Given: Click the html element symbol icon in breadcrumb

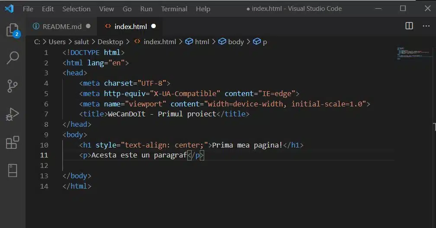Looking at the screenshot, I should 189,42.
